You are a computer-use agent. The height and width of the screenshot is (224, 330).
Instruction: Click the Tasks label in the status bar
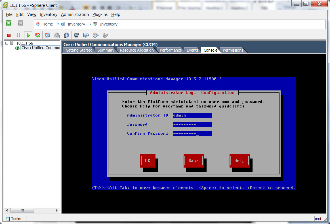point(16,219)
